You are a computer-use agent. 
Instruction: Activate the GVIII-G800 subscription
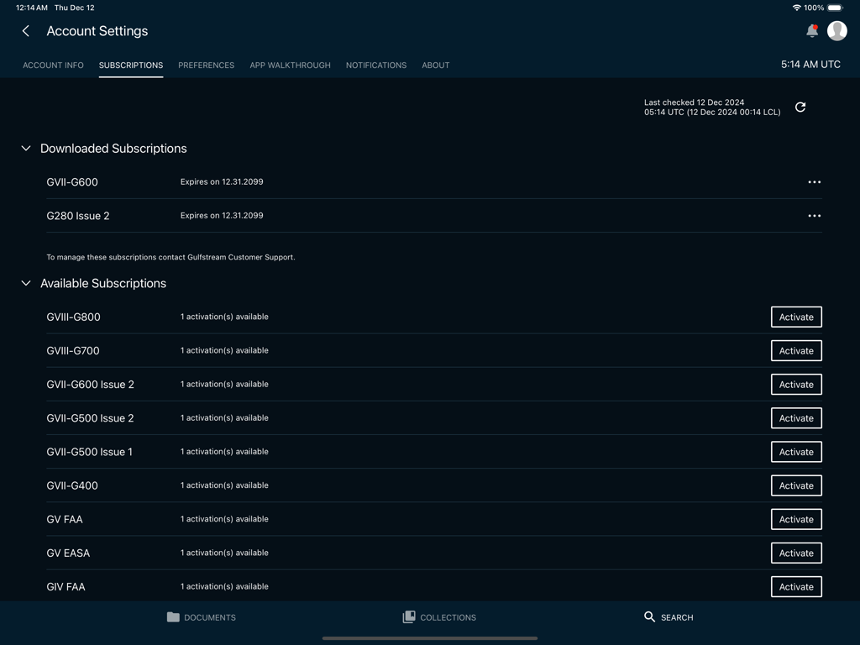pos(794,317)
